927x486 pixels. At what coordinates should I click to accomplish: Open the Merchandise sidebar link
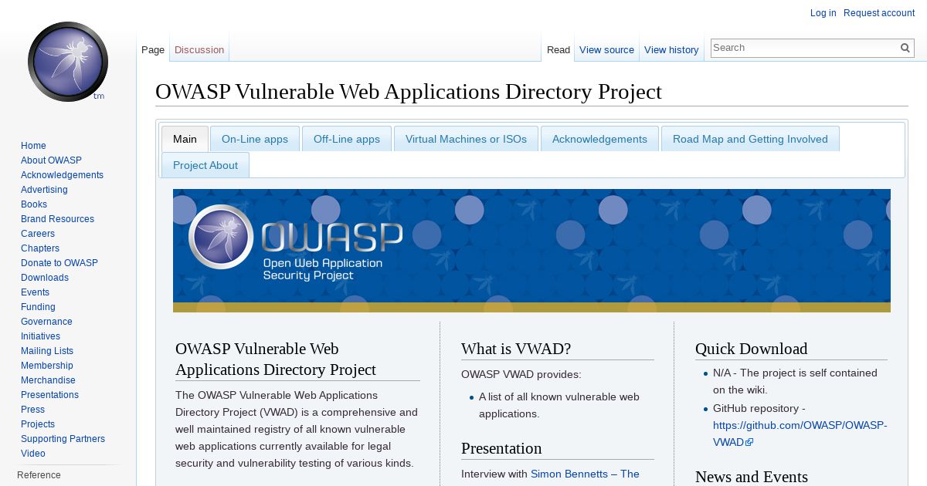[48, 380]
